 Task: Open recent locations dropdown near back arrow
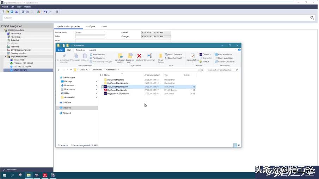click(x=67, y=70)
